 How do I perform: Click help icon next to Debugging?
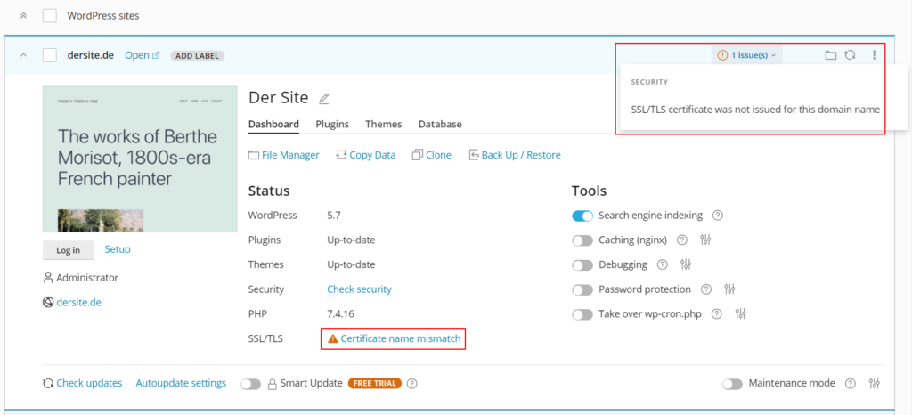[x=662, y=265]
